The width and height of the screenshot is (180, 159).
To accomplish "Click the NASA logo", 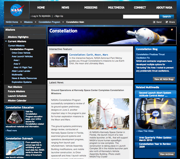I will point(17,10).
